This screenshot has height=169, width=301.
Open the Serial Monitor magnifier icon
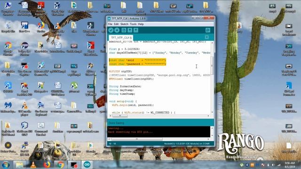click(208, 30)
